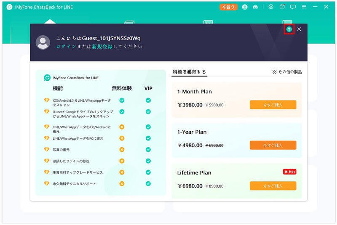Click the app logo in the title bar
The width and height of the screenshot is (337, 225).
[9, 7]
